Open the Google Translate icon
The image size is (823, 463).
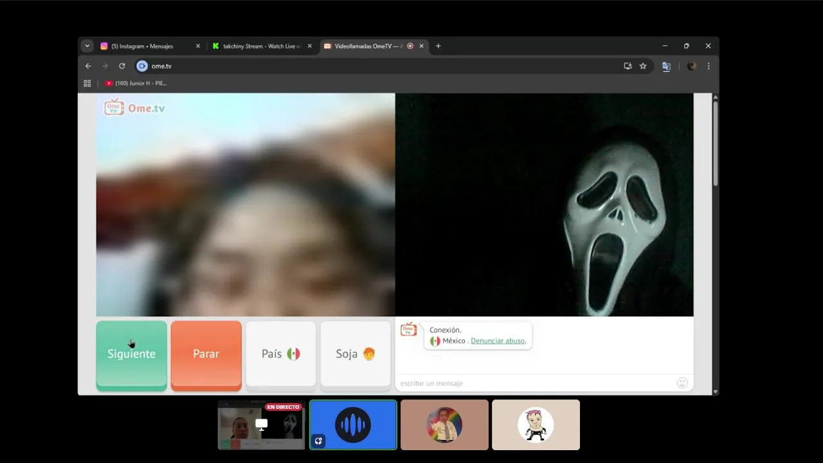click(666, 66)
